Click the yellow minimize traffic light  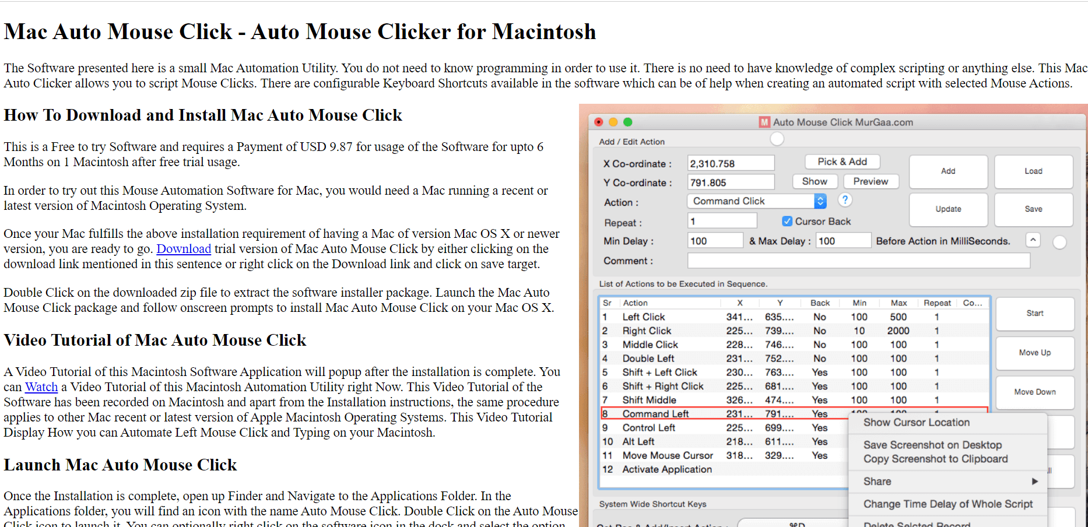(613, 122)
